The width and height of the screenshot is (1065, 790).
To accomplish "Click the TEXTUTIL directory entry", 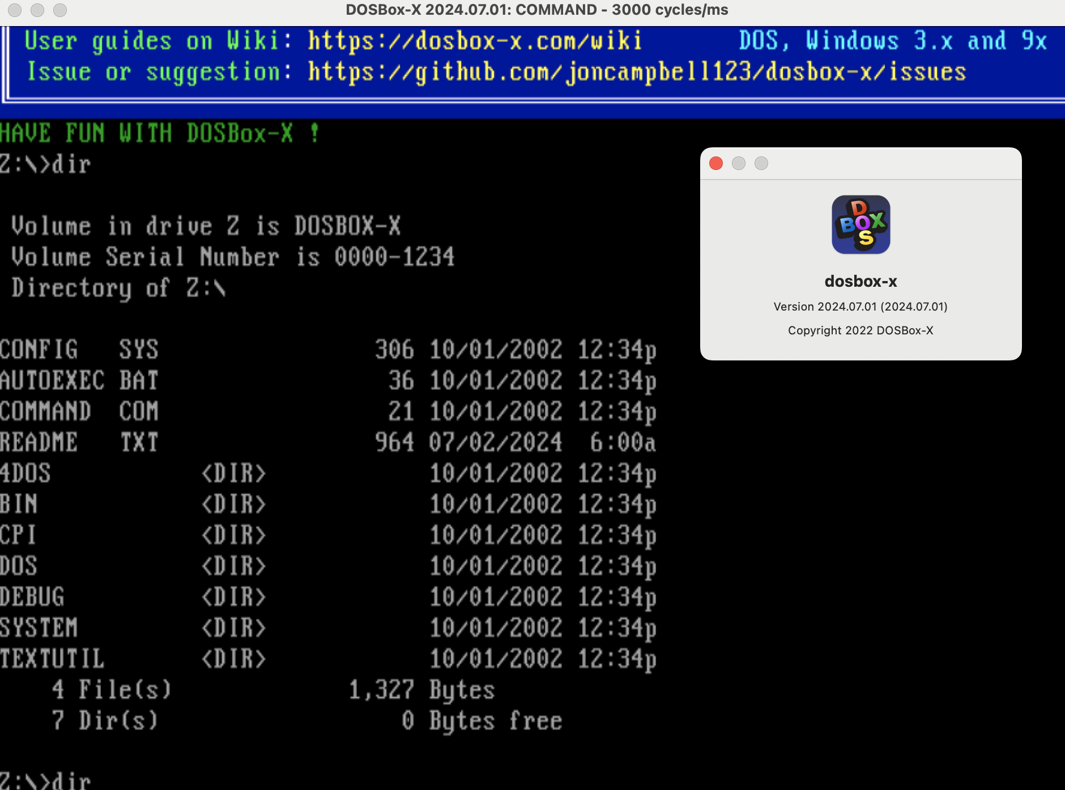I will point(328,659).
